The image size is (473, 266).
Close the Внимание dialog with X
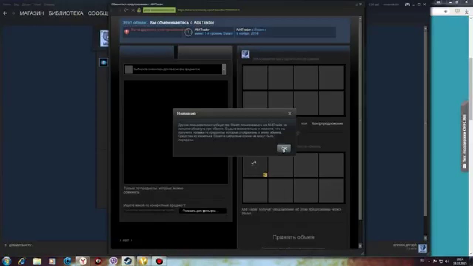coord(290,114)
